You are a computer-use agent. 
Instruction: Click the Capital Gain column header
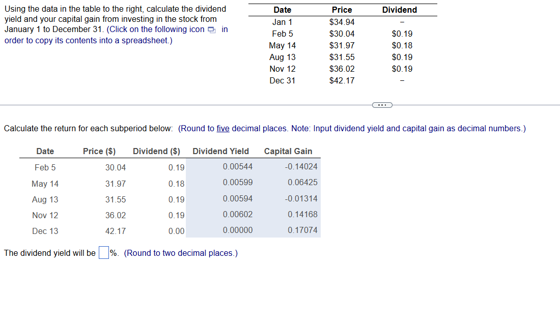(288, 151)
